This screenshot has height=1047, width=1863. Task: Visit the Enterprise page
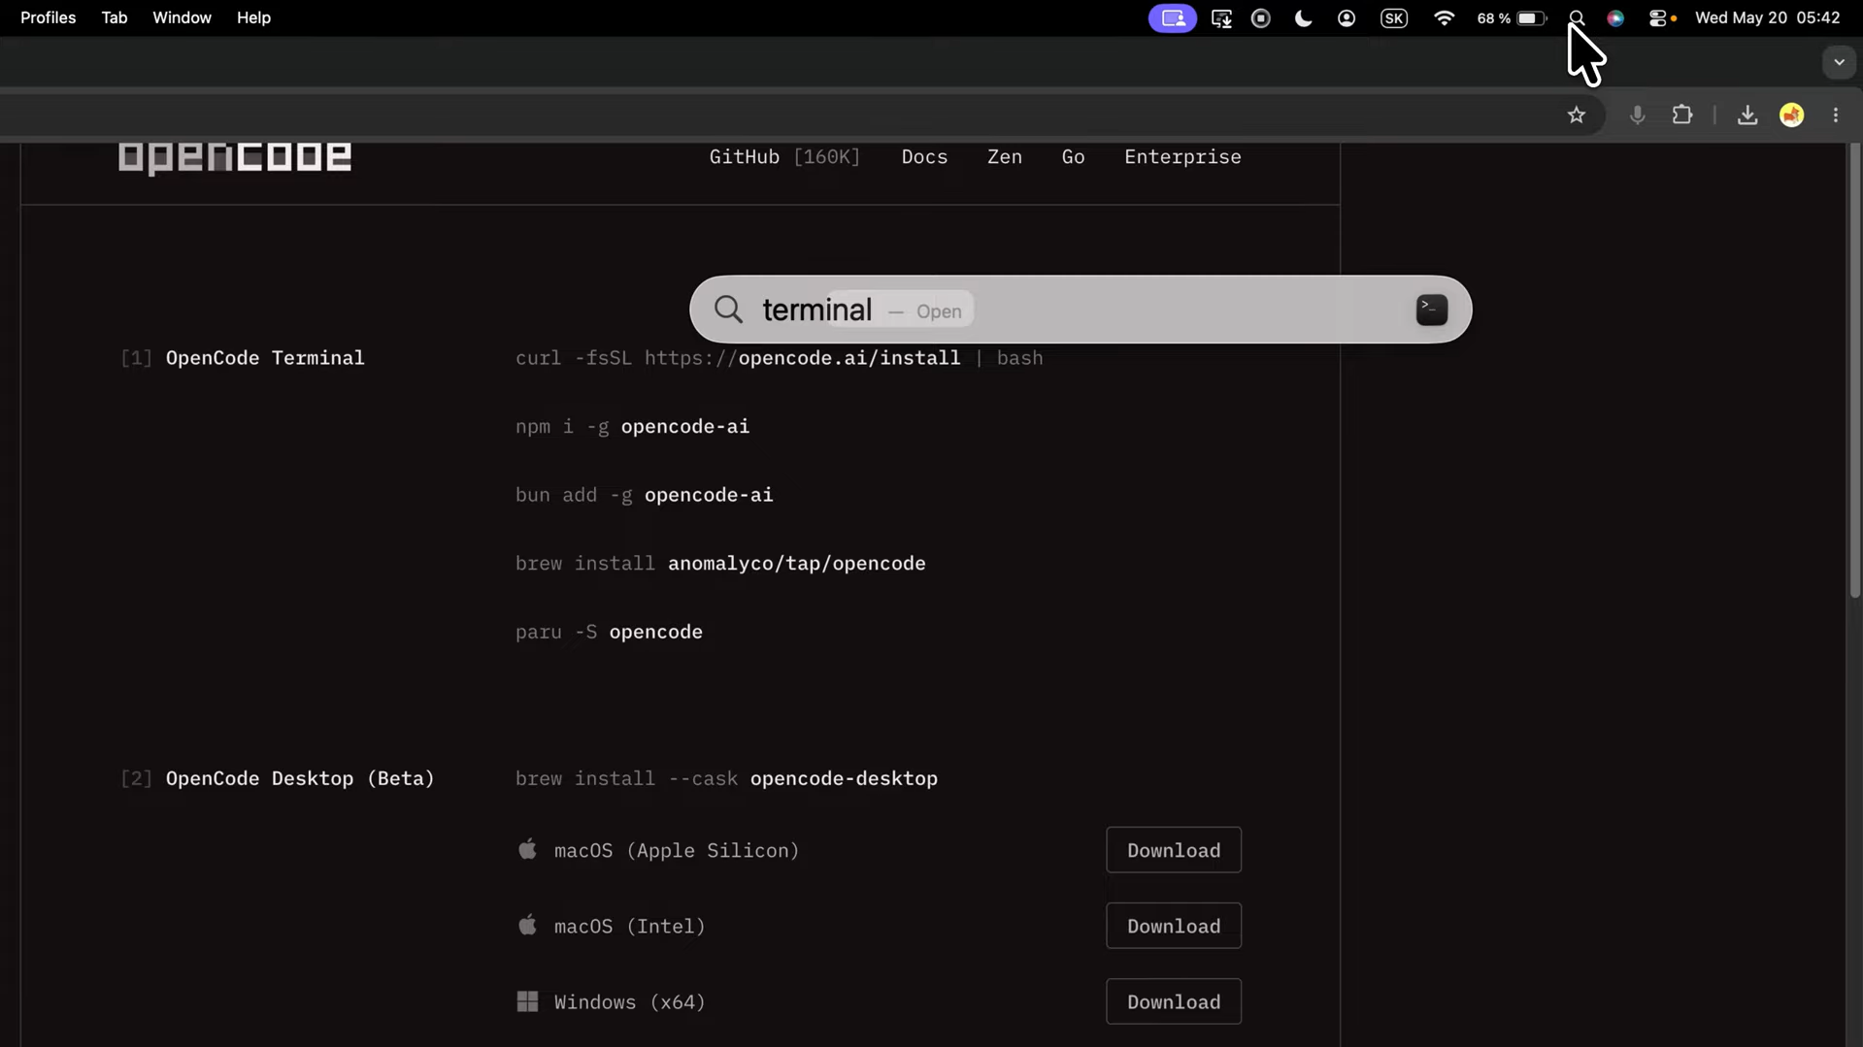click(x=1182, y=157)
